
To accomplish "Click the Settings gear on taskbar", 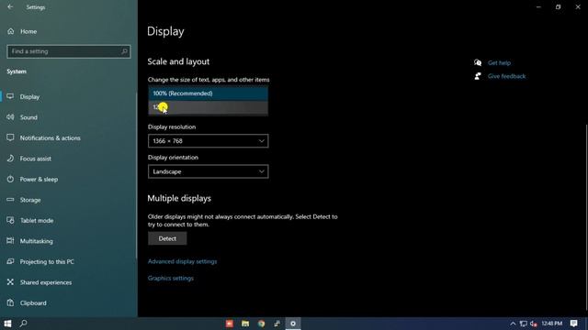I will click(x=293, y=324).
